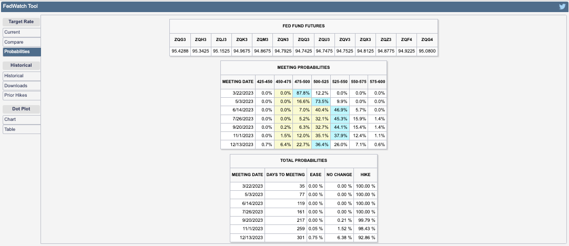Click the 92.86 % hike value
Viewport: 569px width, 246px height.
[365, 237]
